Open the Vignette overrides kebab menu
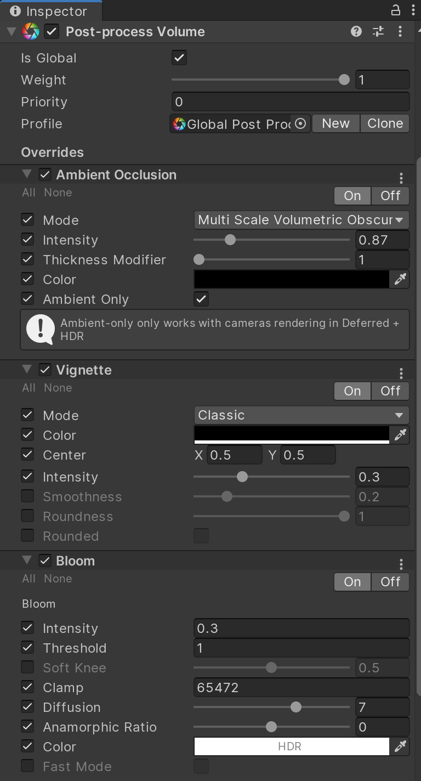The width and height of the screenshot is (421, 781). point(401,373)
